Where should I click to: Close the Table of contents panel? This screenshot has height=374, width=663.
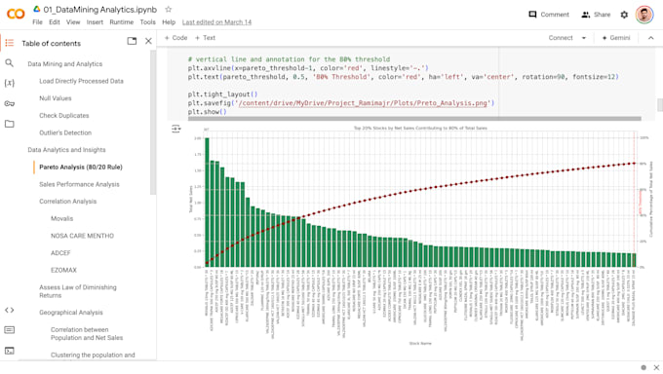[x=148, y=41]
